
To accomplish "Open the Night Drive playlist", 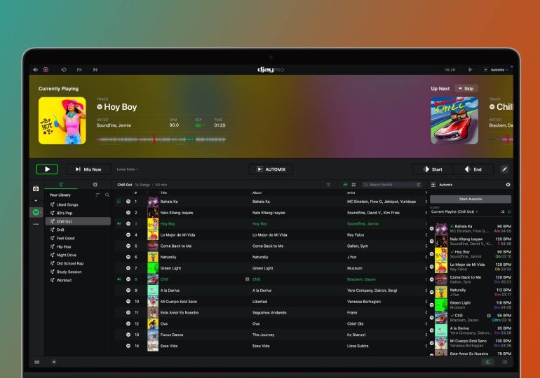I will pos(67,255).
